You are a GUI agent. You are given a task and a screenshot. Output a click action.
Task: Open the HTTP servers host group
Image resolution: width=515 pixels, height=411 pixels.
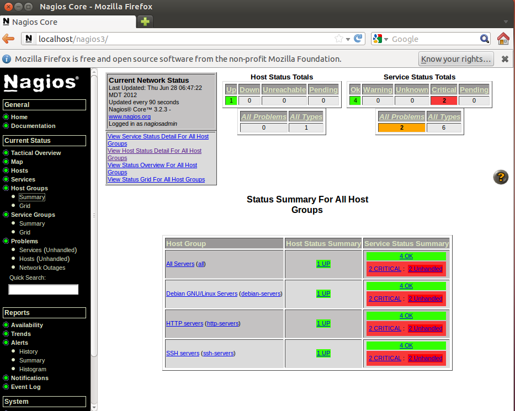[x=184, y=324]
